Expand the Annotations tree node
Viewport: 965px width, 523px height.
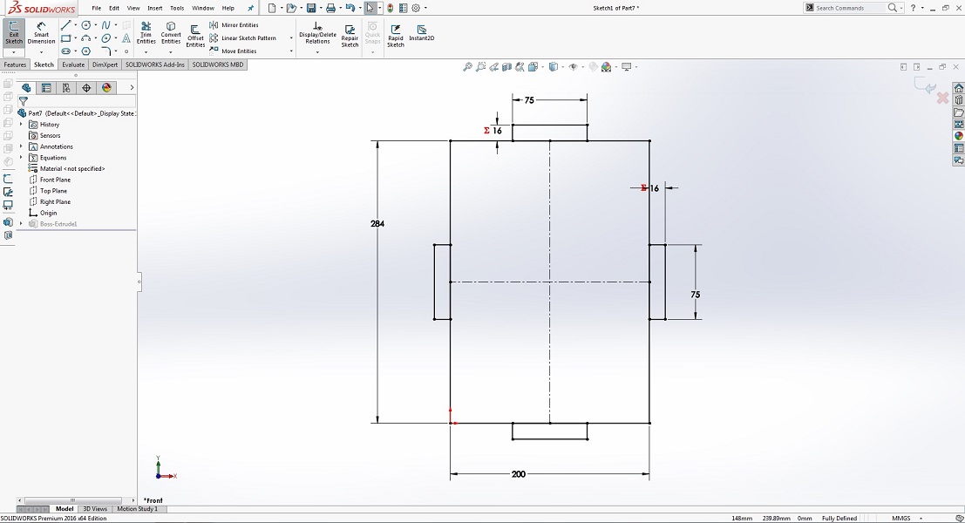[x=21, y=146]
